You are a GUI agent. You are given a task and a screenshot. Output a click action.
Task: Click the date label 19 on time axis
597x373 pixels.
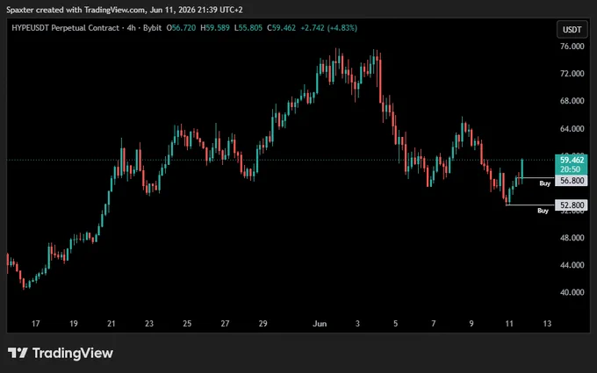tap(74, 324)
